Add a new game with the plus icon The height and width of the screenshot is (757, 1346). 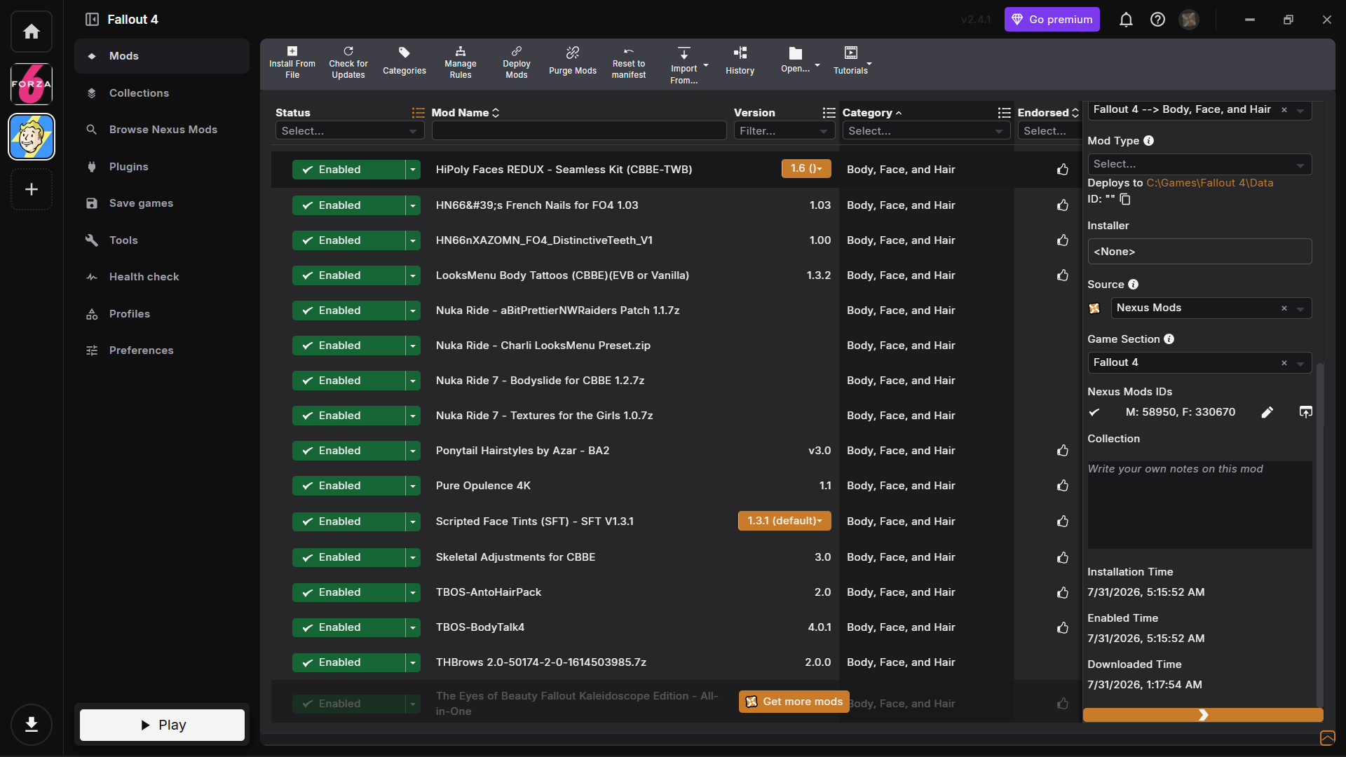pos(32,189)
